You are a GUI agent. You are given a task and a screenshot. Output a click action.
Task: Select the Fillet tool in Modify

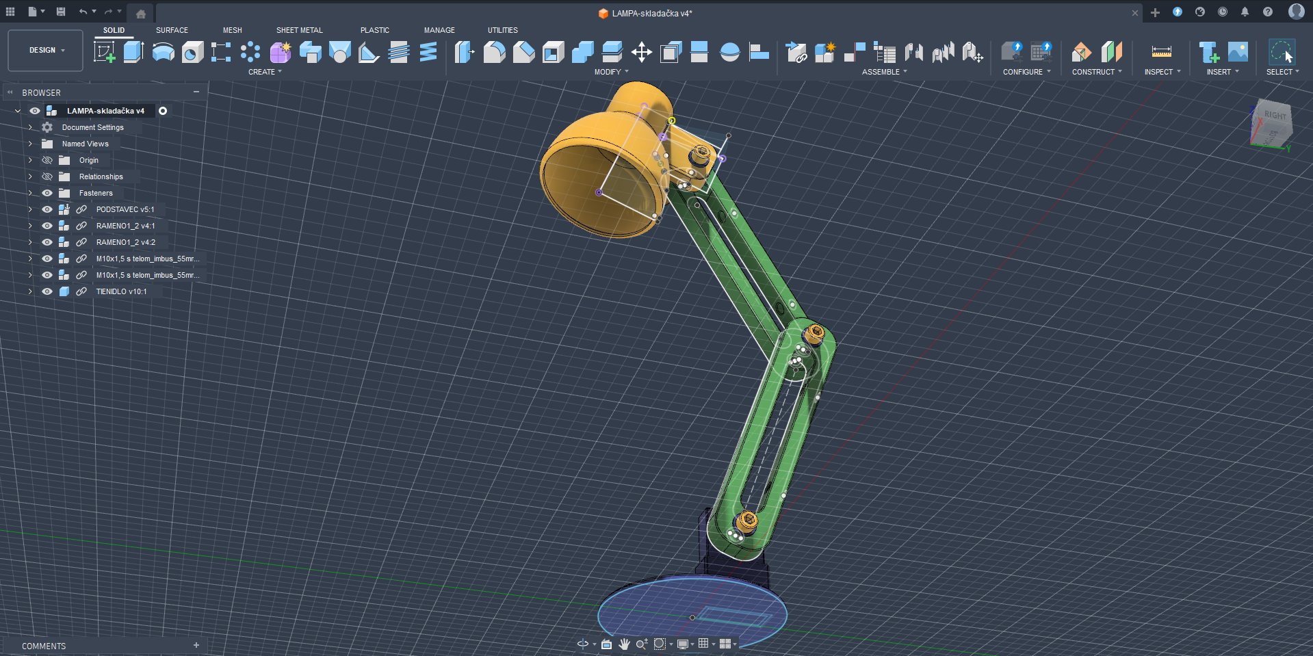tap(494, 52)
